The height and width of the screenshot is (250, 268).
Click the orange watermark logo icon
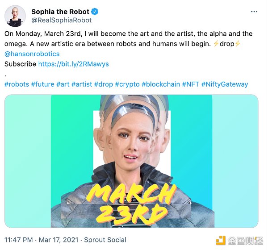(221, 240)
